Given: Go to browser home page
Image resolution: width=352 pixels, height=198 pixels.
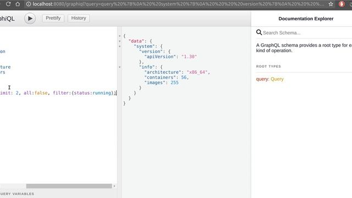Looking at the screenshot, I should pyautogui.click(x=18, y=4).
